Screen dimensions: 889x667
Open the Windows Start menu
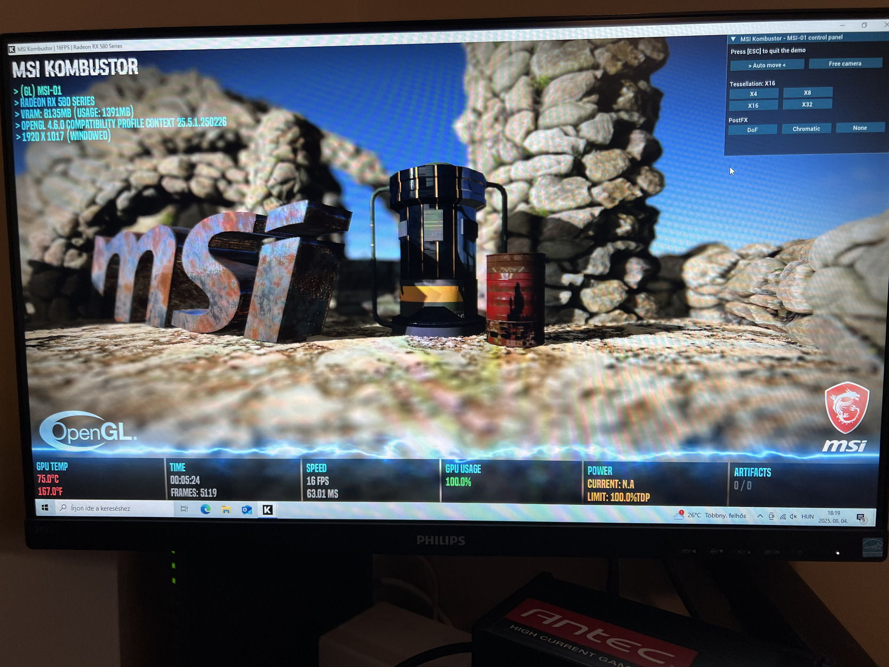[45, 508]
